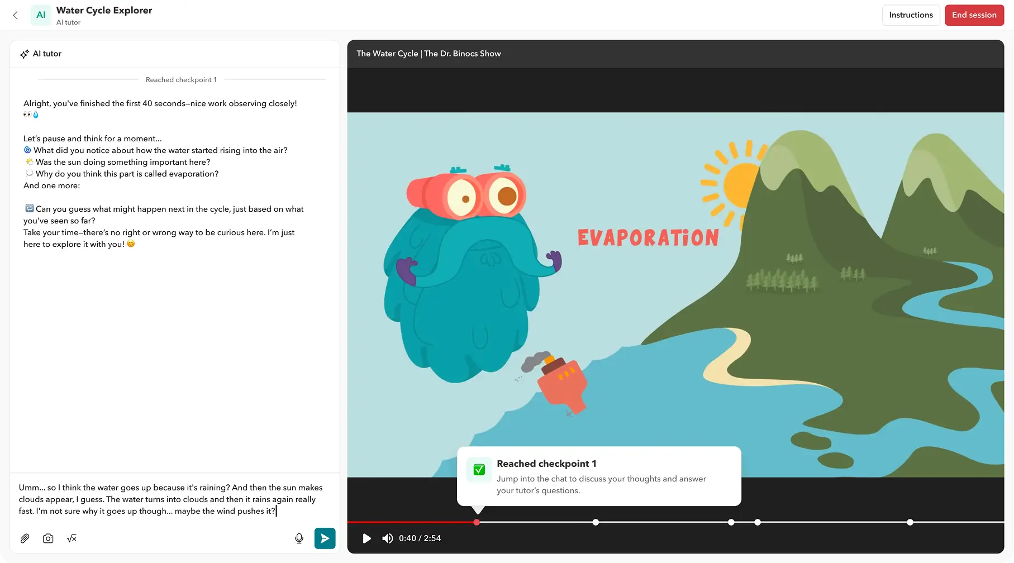The height and width of the screenshot is (563, 1014).
Task: Jump to the second checkpoint marker
Action: click(596, 522)
